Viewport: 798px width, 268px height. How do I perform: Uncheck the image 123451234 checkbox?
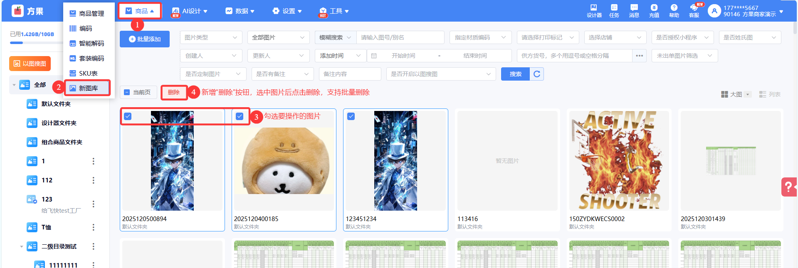pos(351,116)
